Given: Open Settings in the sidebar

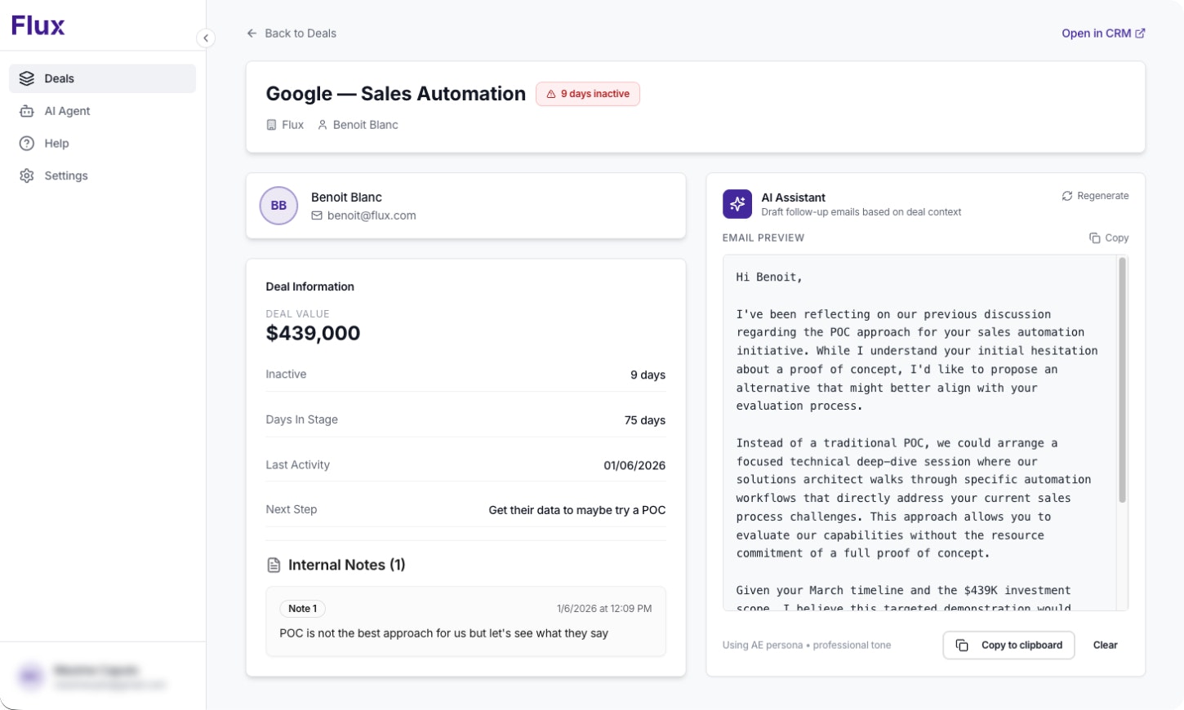Looking at the screenshot, I should pos(102,175).
